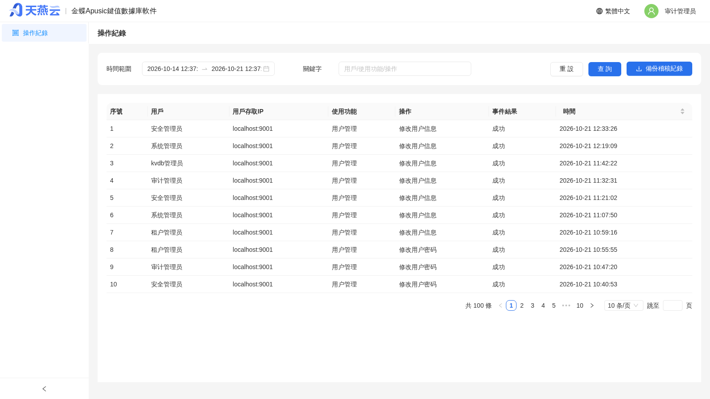Screen dimensions: 710x399
Task: Click time 2026-10-21 10:40:53
Action: tap(588, 284)
